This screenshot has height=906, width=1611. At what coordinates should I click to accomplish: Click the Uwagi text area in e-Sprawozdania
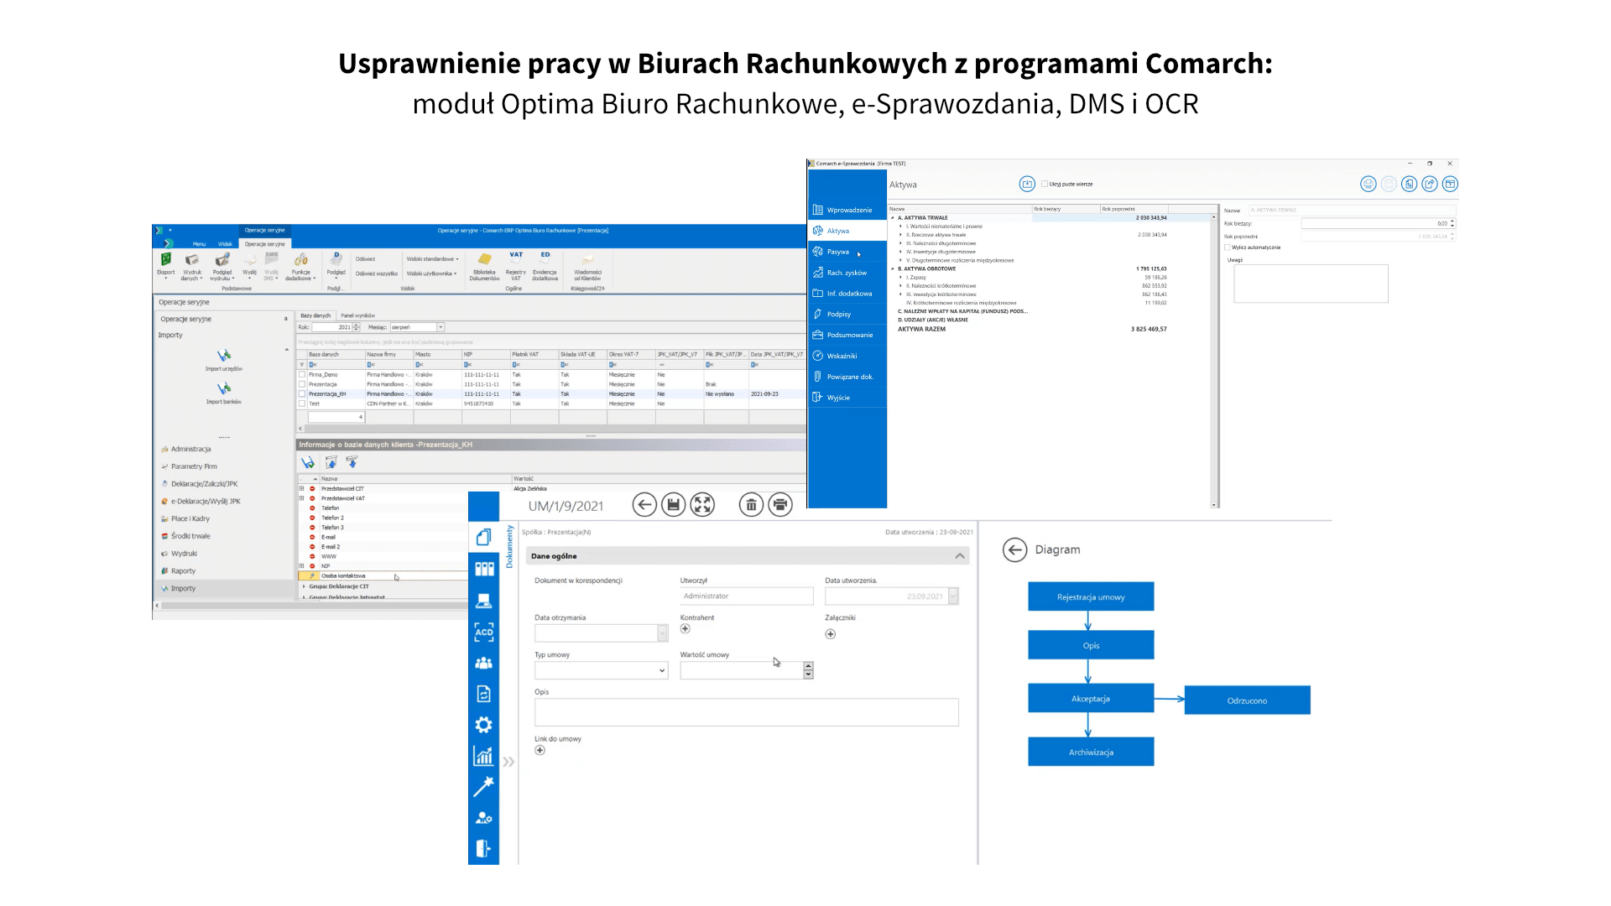pyautogui.click(x=1311, y=284)
